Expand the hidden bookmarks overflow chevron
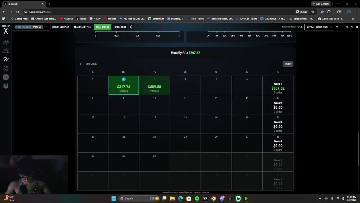The height and width of the screenshot is (203, 360). pos(353,19)
